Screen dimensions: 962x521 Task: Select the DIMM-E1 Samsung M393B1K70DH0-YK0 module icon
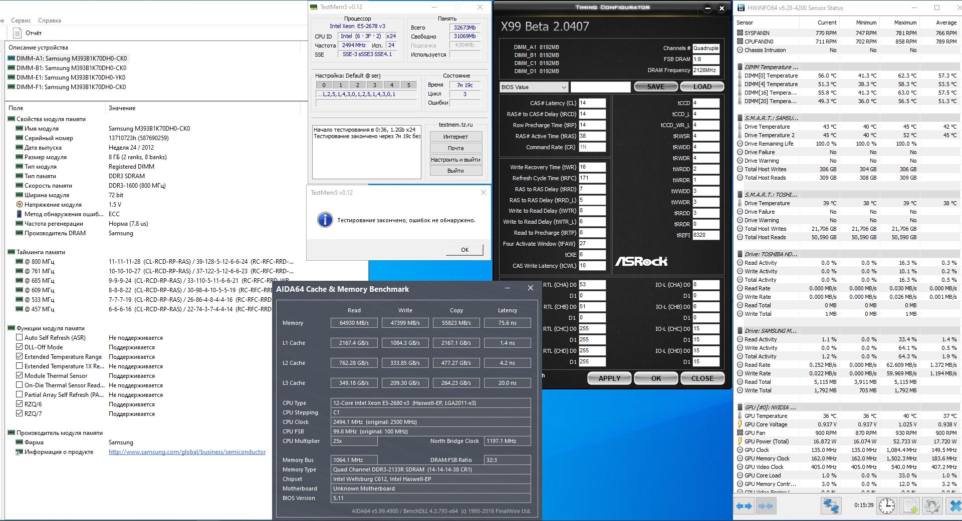point(12,78)
